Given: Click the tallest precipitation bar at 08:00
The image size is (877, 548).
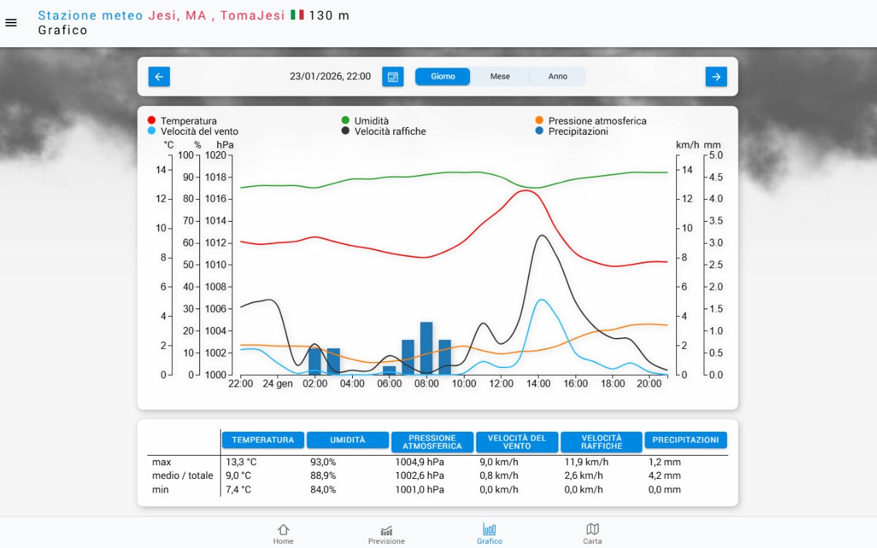Looking at the screenshot, I should (426, 349).
